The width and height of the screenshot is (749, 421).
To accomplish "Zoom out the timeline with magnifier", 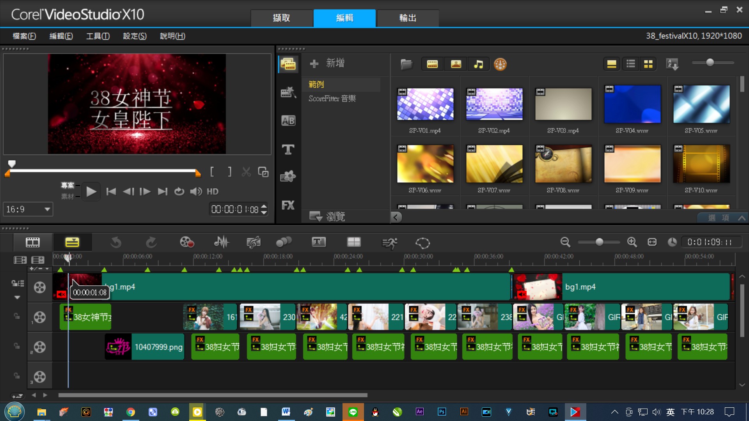I will click(565, 242).
